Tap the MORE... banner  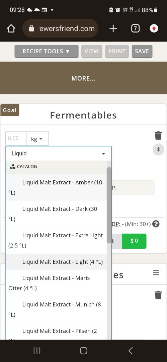click(84, 78)
